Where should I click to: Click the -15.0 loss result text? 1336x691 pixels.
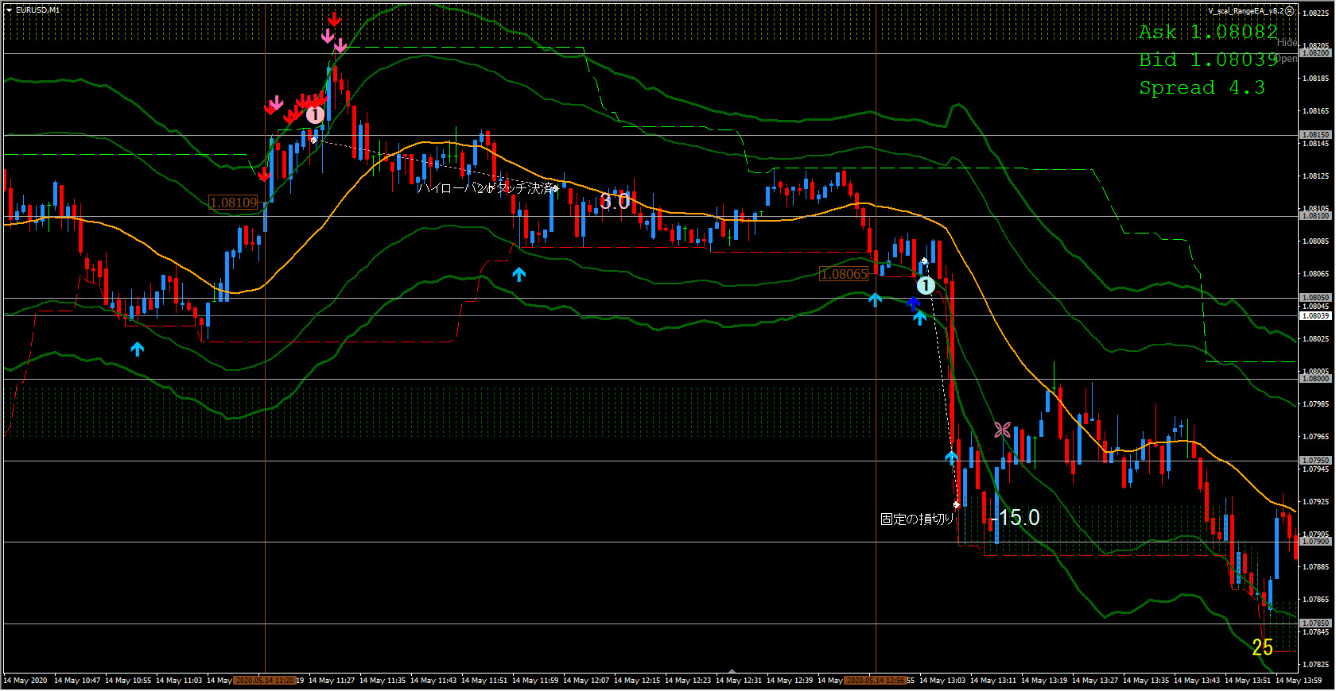pos(1016,518)
